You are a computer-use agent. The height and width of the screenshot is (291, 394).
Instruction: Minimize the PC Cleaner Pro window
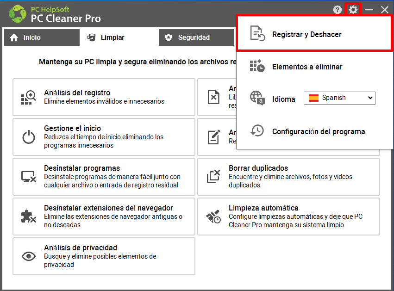click(369, 10)
